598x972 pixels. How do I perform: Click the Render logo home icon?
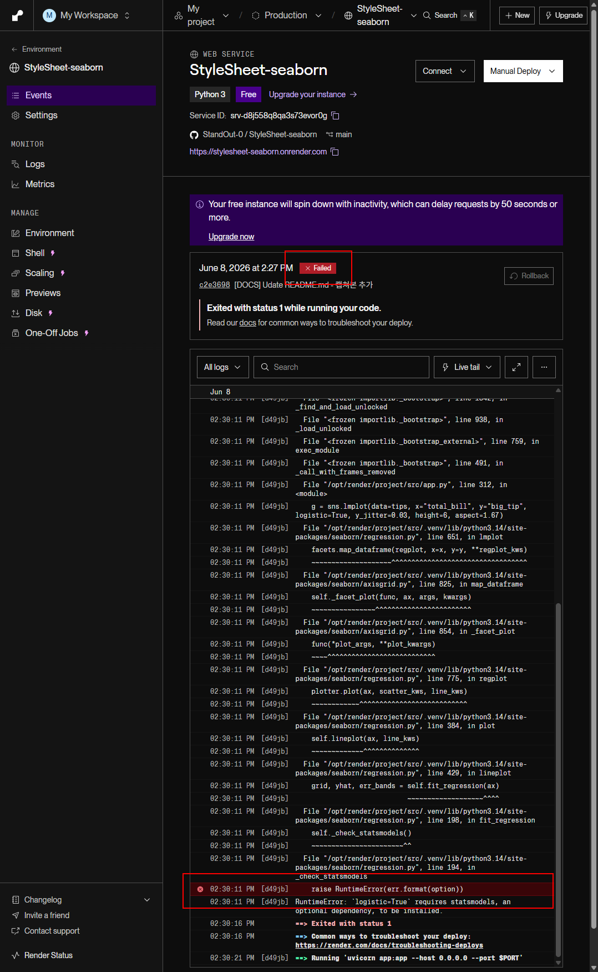click(x=17, y=16)
